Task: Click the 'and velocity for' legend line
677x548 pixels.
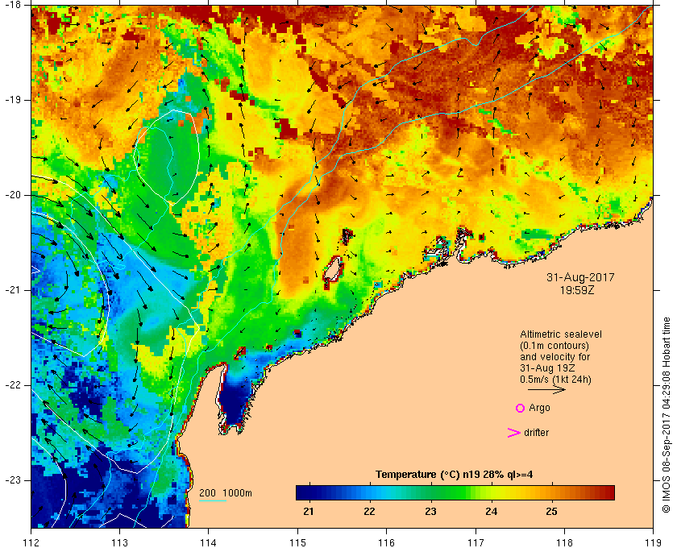Action: coord(554,357)
